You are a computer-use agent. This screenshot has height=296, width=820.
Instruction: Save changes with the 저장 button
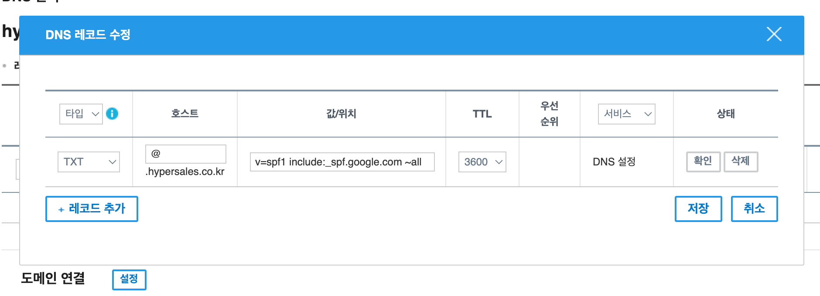point(698,209)
